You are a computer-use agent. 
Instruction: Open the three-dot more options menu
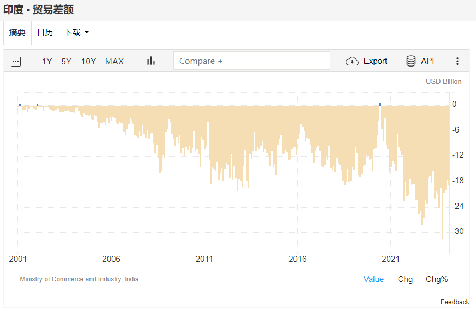point(457,61)
